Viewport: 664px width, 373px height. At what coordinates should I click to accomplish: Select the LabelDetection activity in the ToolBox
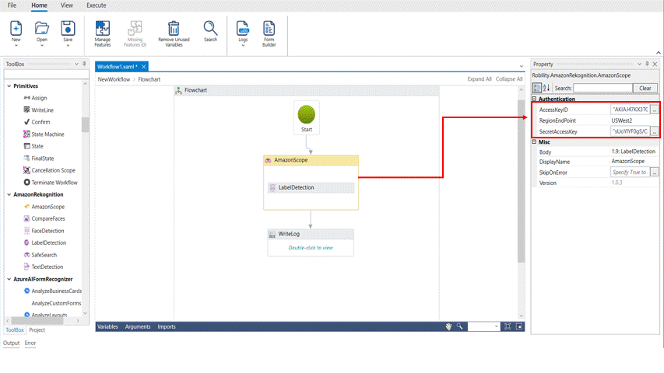click(47, 242)
